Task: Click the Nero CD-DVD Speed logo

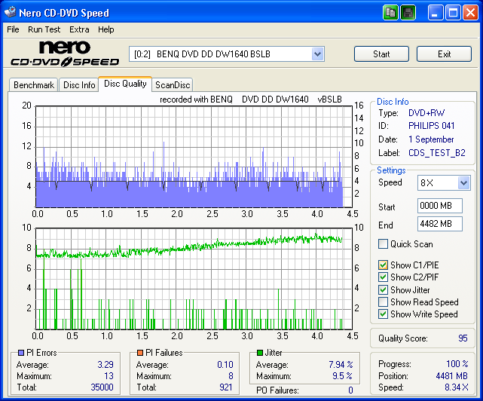Action: coord(64,54)
